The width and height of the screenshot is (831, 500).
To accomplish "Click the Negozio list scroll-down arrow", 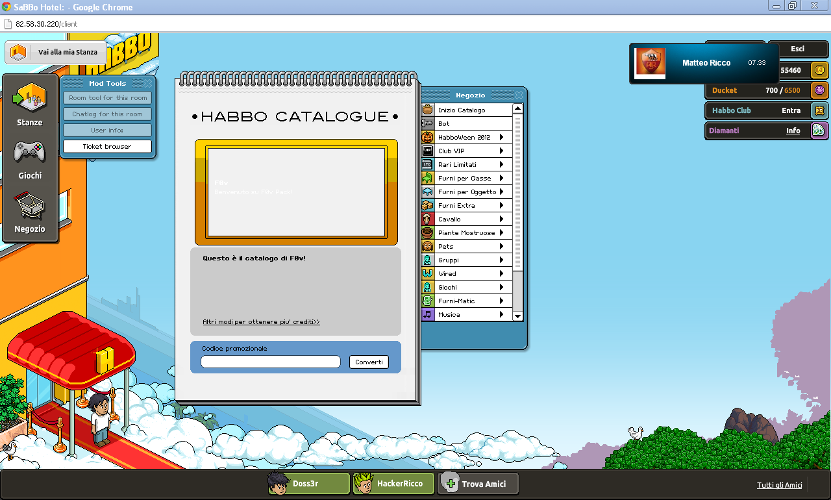I will pyautogui.click(x=517, y=316).
